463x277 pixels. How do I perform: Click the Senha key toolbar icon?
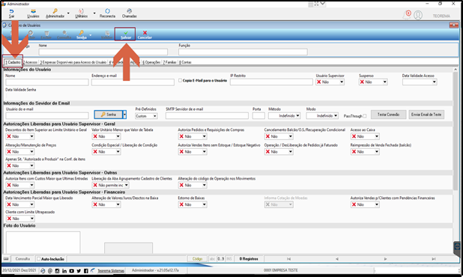82,33
